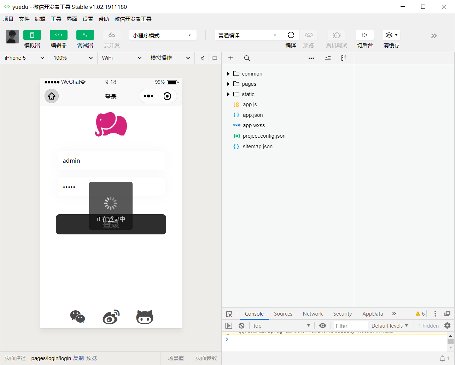Viewport: 455px width, 365px height.
Task: Click the preview eye icon
Action: click(308, 35)
